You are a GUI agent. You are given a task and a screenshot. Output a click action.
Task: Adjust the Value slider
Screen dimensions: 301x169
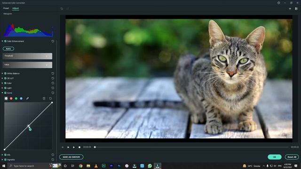(x=27, y=65)
